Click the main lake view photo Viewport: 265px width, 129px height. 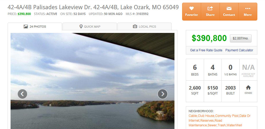tap(92, 81)
